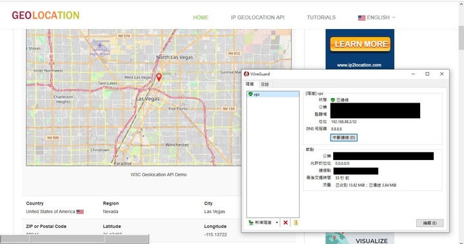Viewport: 464px width, 244px height.
Task: Click the red X remove tunnel icon
Action: point(285,223)
